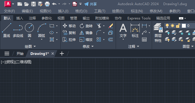Screen dimensions: 195x103
Task: Expand the Array tool dropdown arrow
Action: (x=104, y=40)
